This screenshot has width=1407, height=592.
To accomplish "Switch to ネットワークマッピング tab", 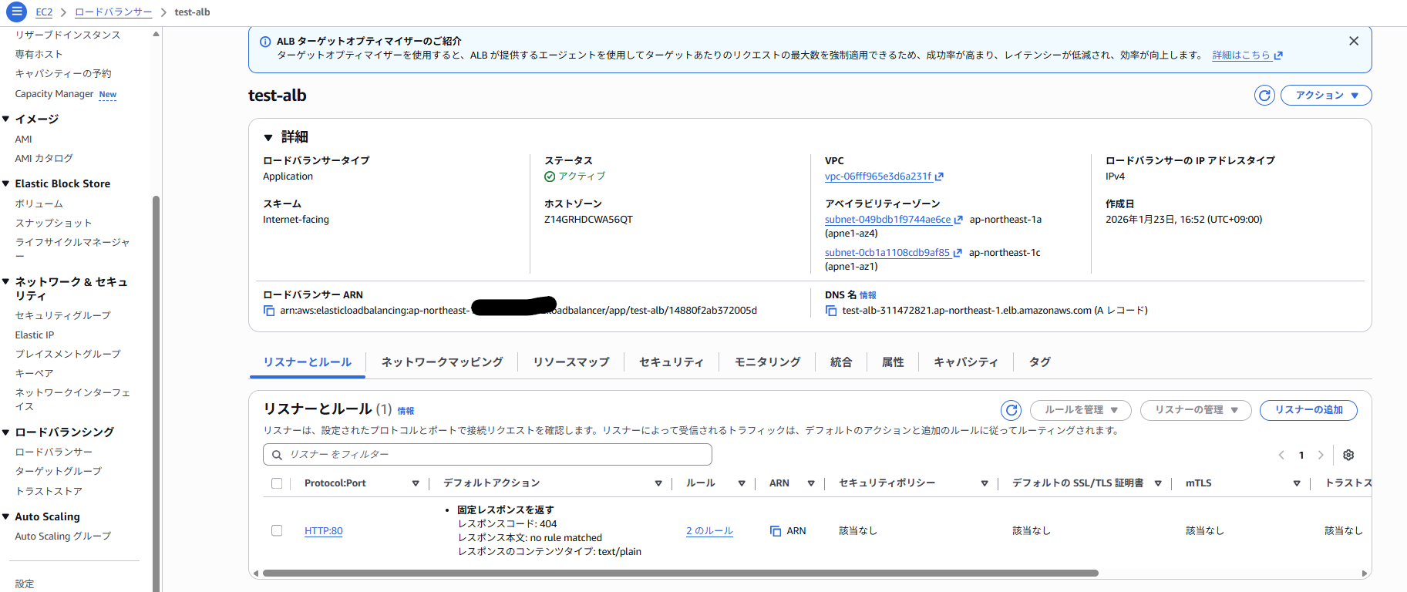I will pos(442,362).
